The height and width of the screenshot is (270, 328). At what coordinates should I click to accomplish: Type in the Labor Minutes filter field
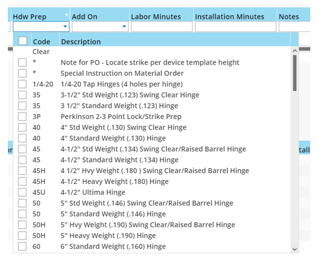[x=161, y=27]
